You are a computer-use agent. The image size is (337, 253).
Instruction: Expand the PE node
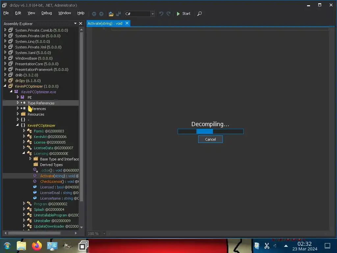pyautogui.click(x=18, y=97)
